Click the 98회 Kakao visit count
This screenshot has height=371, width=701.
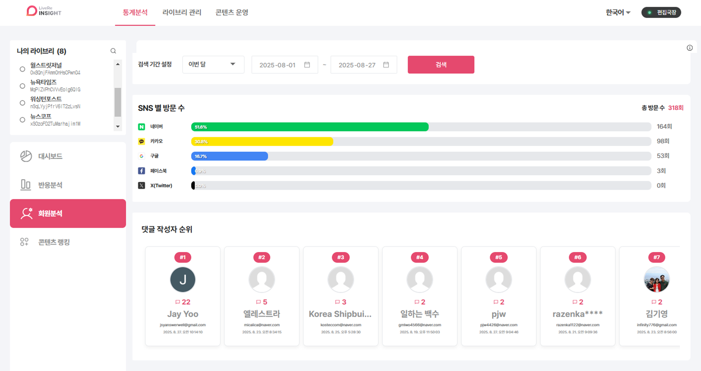tap(663, 141)
